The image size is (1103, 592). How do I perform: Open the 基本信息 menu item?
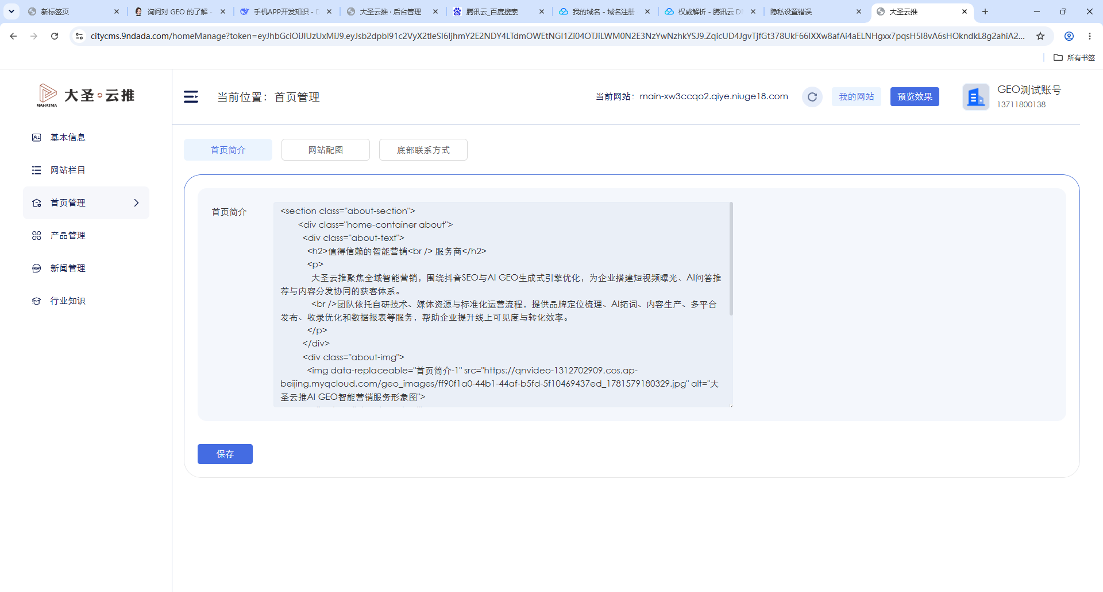pos(86,138)
